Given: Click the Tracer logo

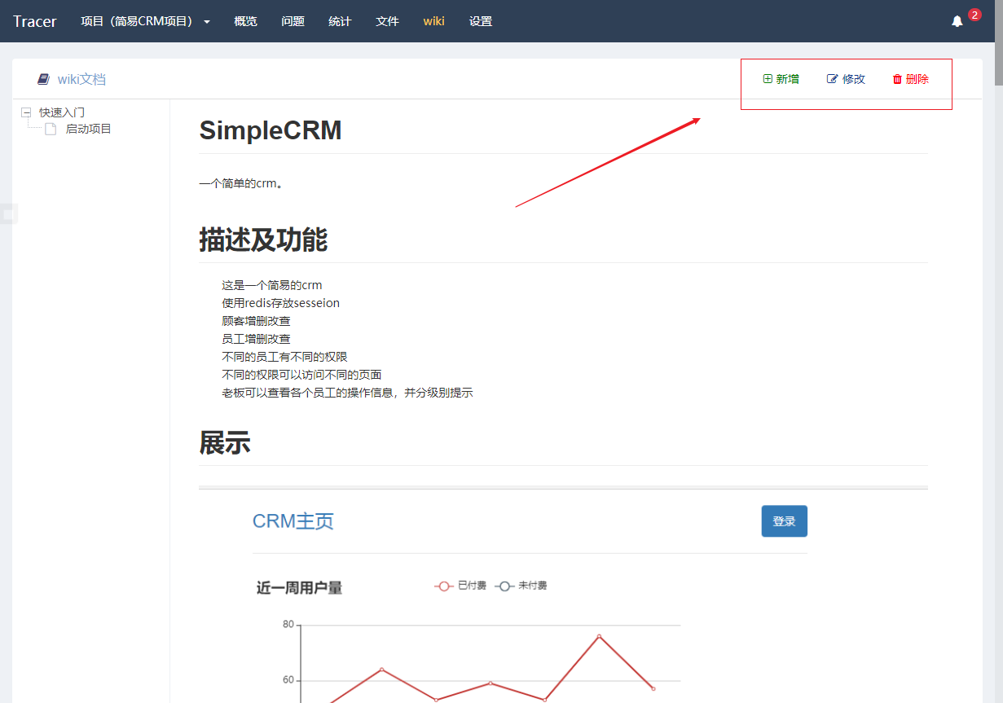Looking at the screenshot, I should pyautogui.click(x=34, y=21).
